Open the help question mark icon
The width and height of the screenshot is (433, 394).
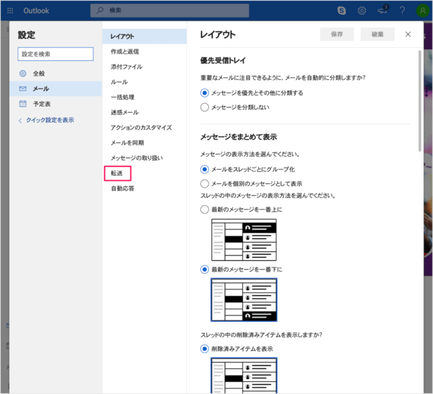point(402,10)
